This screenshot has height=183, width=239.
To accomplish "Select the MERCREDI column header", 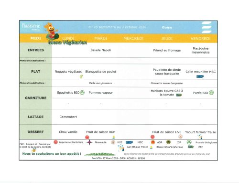I will pyautogui.click(x=133, y=38).
